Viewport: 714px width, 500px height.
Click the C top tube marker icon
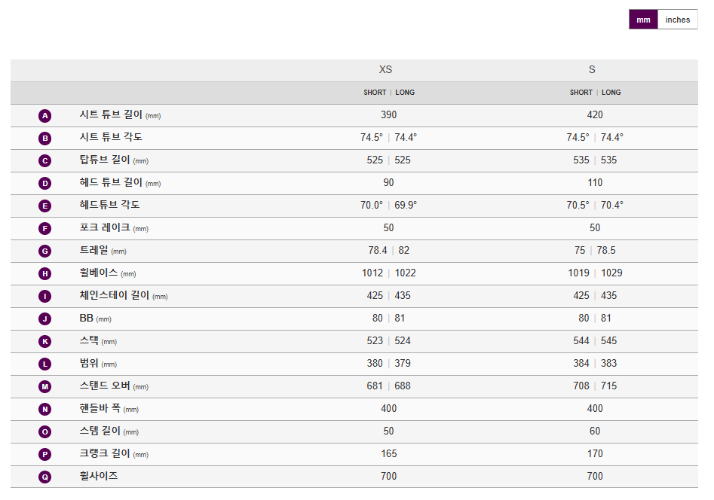[44, 160]
